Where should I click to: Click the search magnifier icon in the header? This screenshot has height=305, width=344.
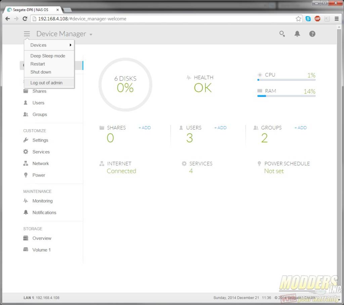pos(282,34)
